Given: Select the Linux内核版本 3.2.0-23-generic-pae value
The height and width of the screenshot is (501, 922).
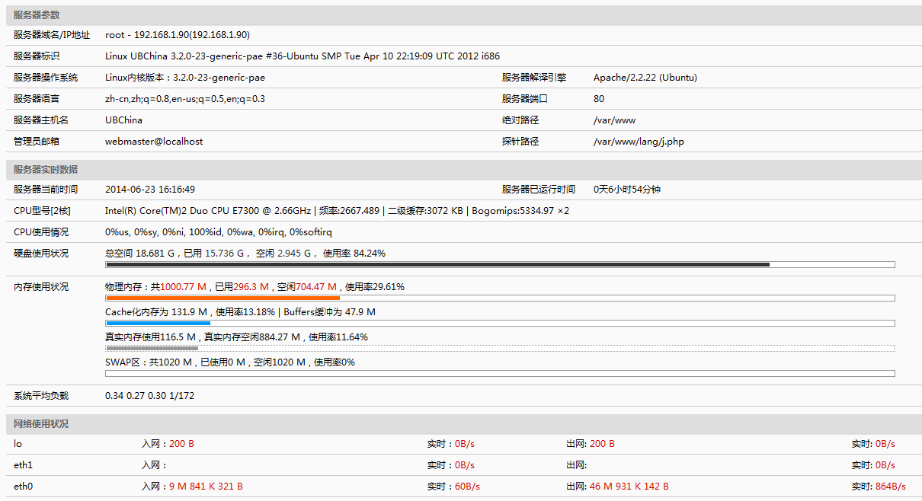Looking at the screenshot, I should [x=185, y=78].
